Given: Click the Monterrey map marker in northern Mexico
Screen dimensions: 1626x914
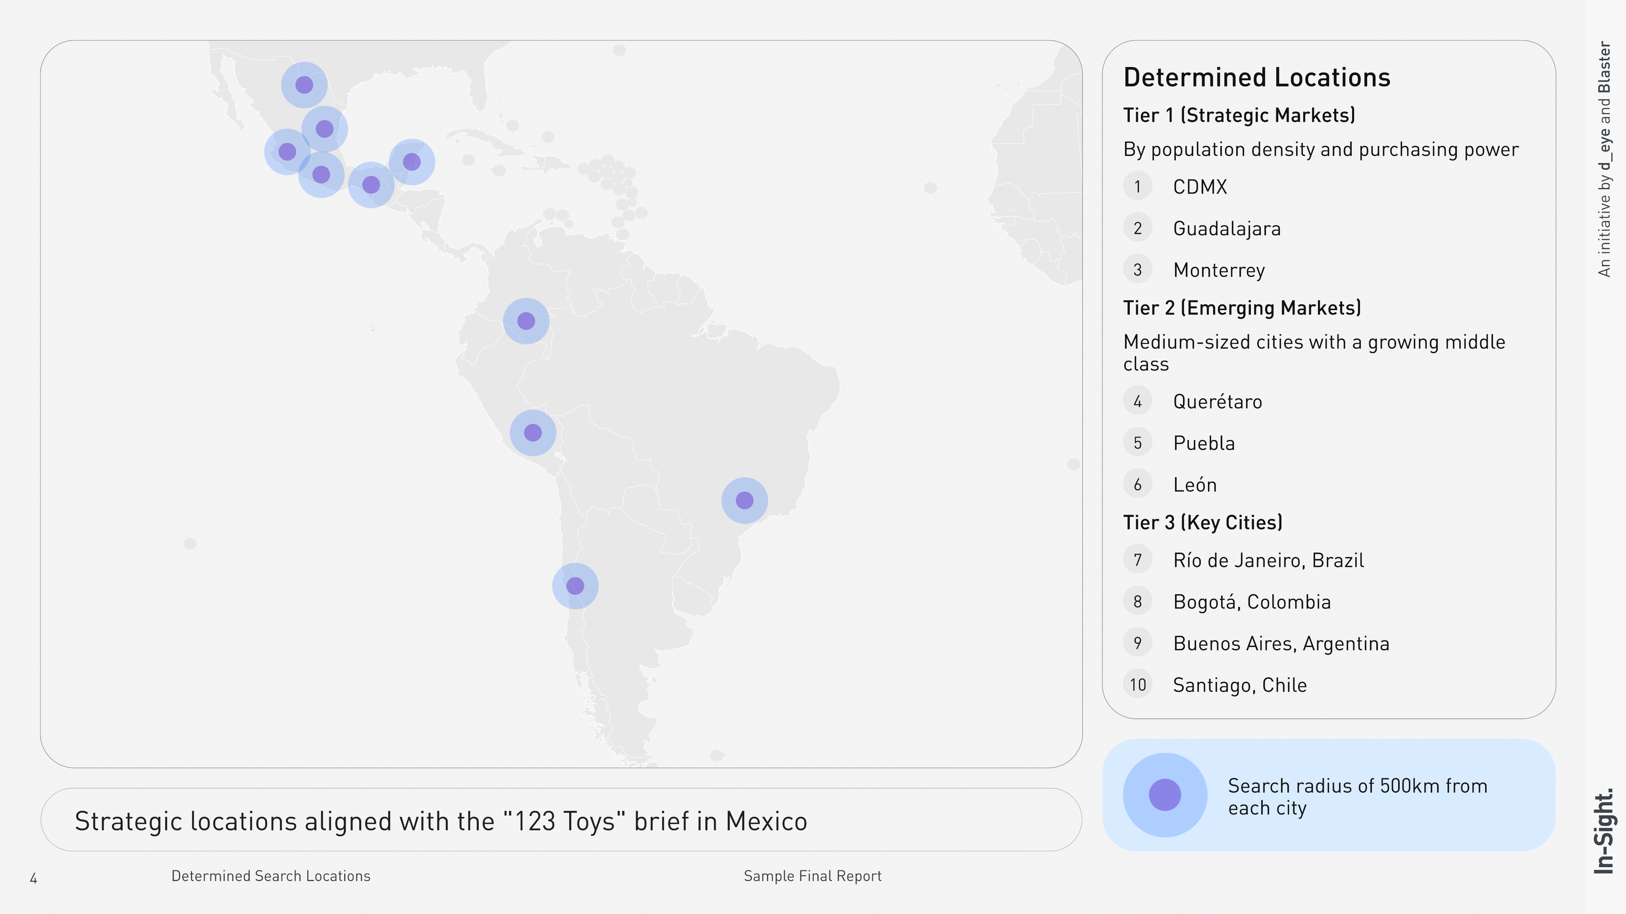Looking at the screenshot, I should [x=304, y=84].
